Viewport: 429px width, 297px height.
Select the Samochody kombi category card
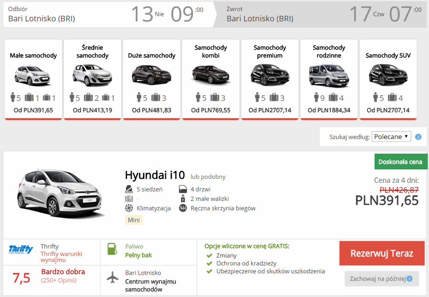point(211,79)
